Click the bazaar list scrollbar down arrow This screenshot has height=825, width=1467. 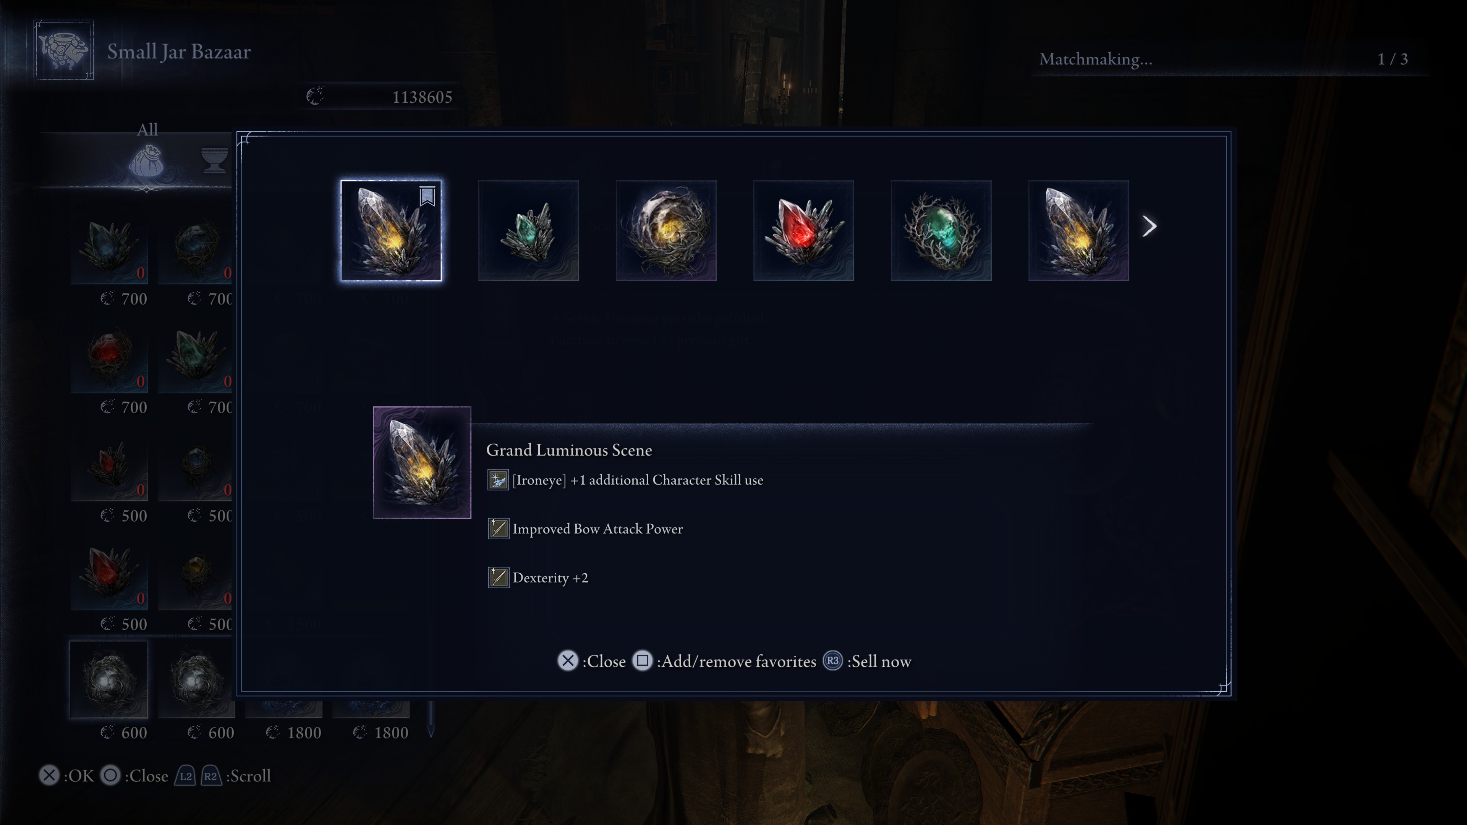pos(431,731)
